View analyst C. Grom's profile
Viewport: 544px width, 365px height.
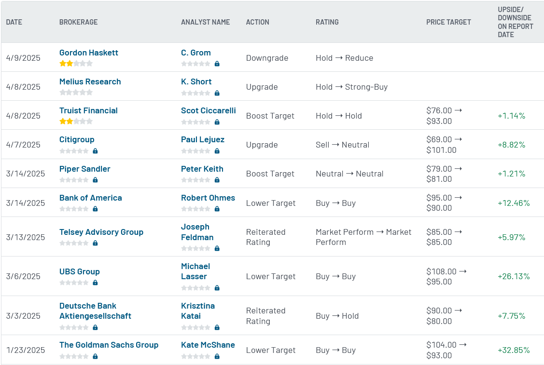click(195, 53)
